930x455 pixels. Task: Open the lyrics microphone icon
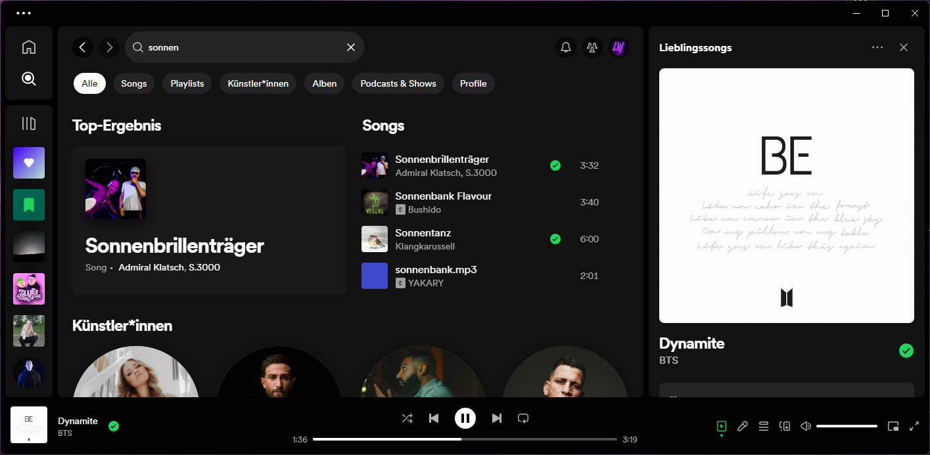(743, 426)
